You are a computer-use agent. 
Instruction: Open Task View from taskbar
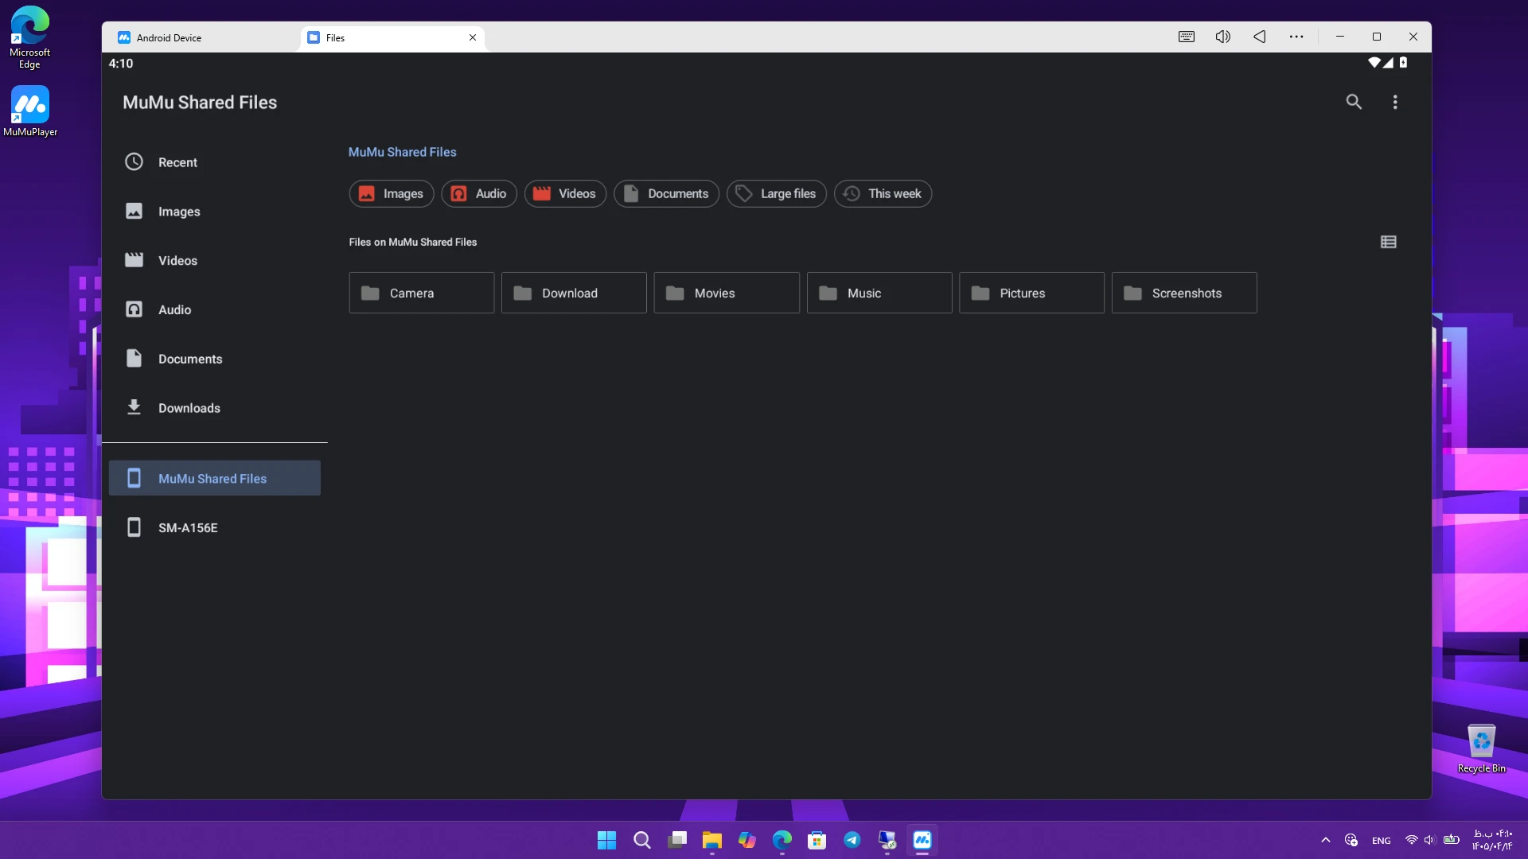coord(677,840)
